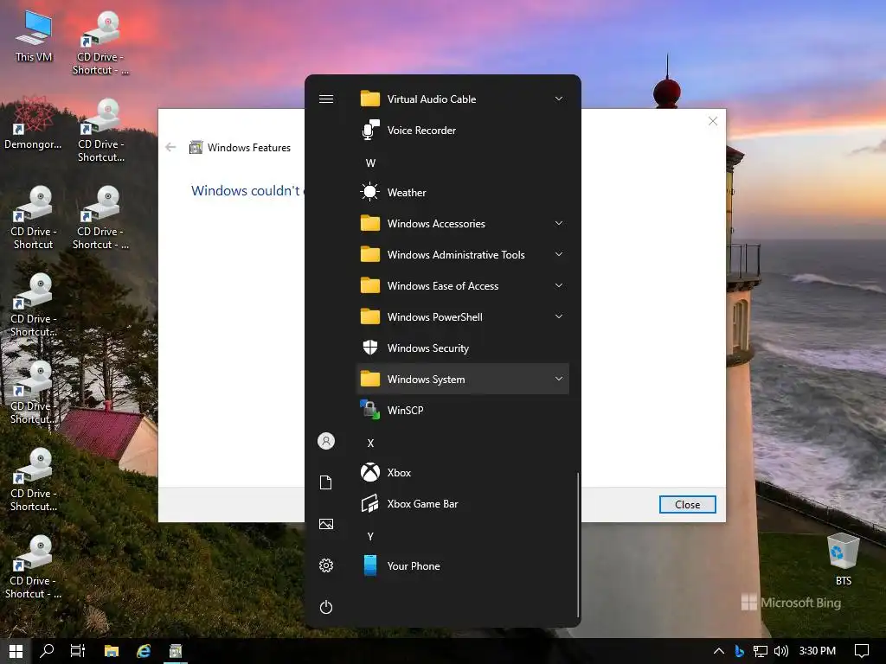Close Windows Features dialog with X

[713, 121]
